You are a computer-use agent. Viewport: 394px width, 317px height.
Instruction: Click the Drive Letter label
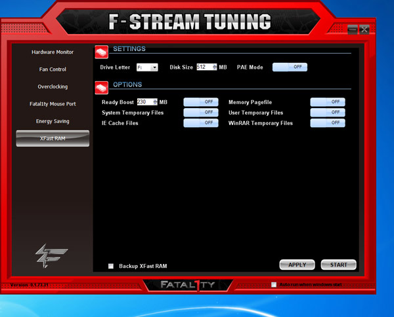115,67
